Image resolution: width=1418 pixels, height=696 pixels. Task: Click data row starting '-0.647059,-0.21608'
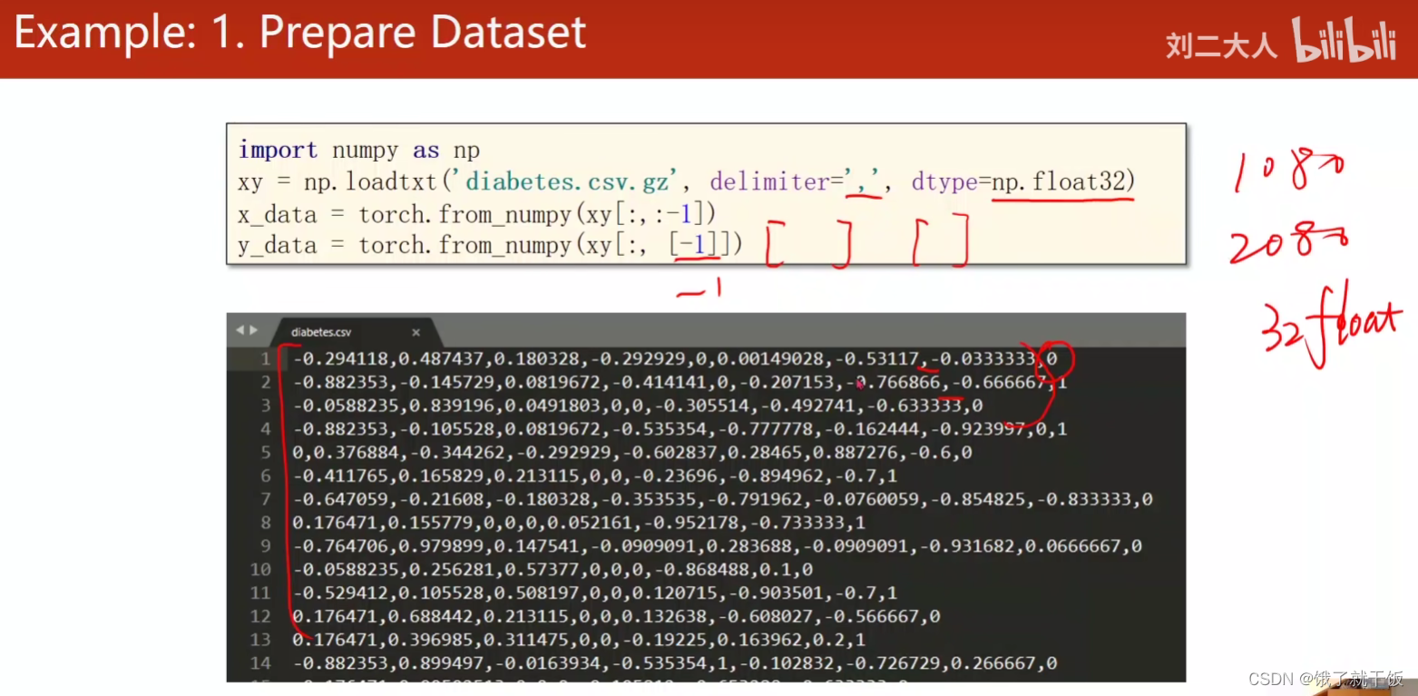(x=722, y=499)
